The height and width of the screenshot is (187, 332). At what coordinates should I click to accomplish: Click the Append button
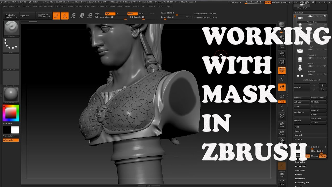[x=318, y=110]
